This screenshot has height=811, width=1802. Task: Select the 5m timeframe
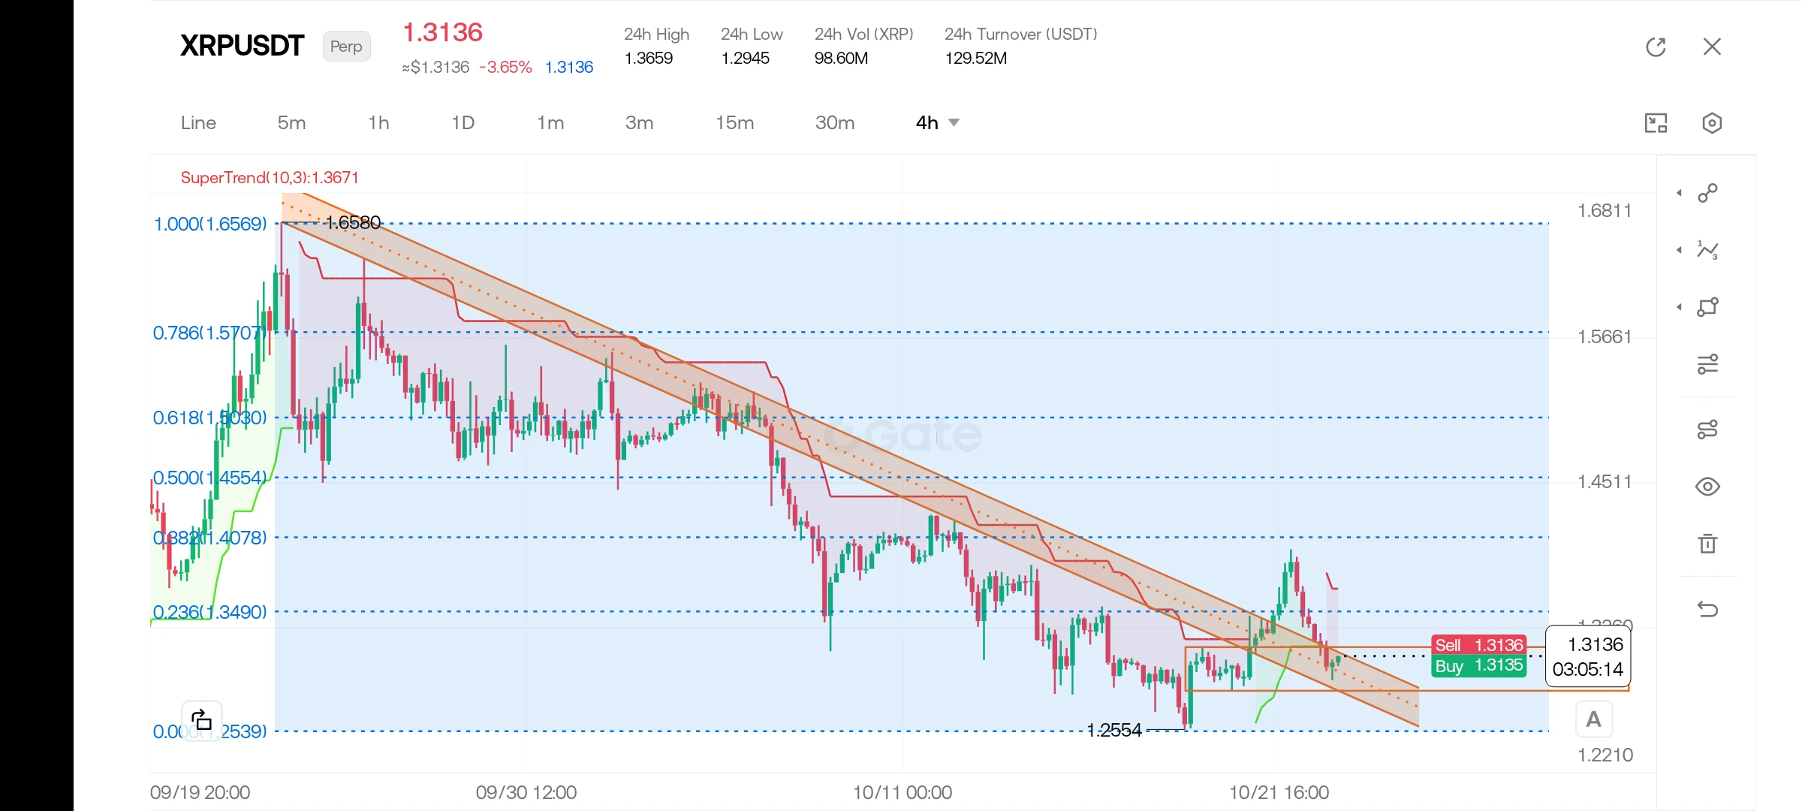291,122
